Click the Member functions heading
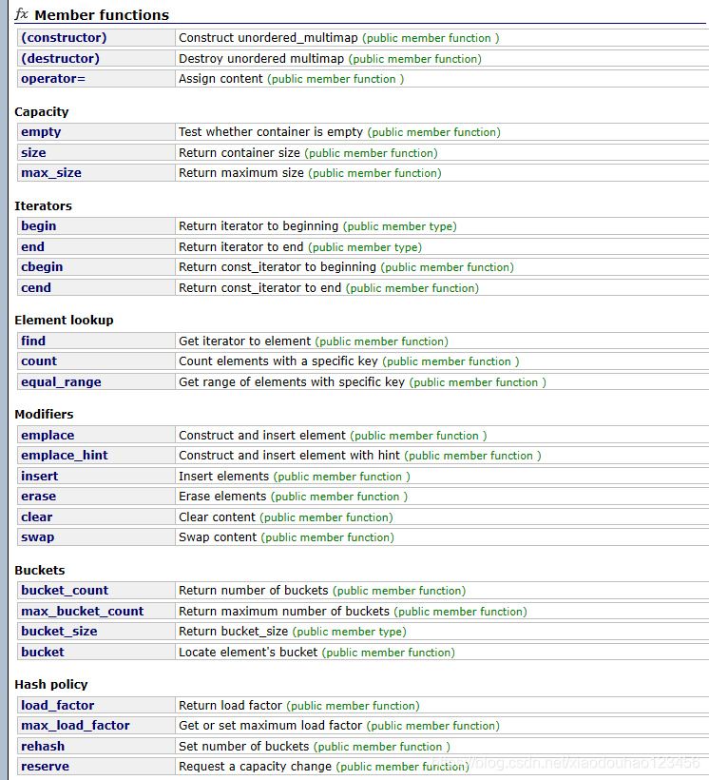 [x=102, y=15]
